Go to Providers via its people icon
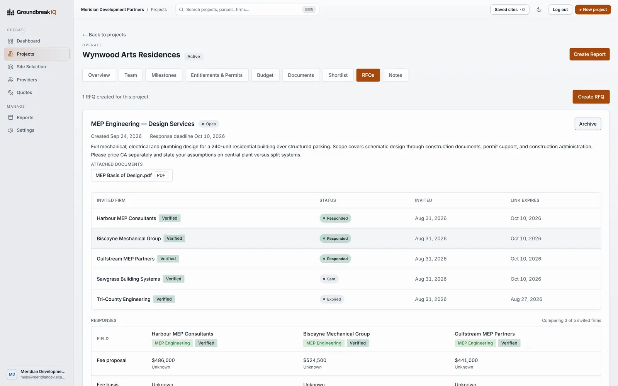This screenshot has width=618, height=386. [x=11, y=80]
